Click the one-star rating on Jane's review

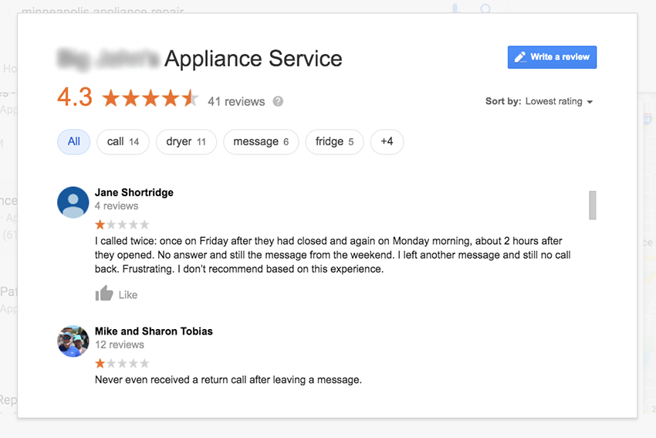click(x=122, y=225)
